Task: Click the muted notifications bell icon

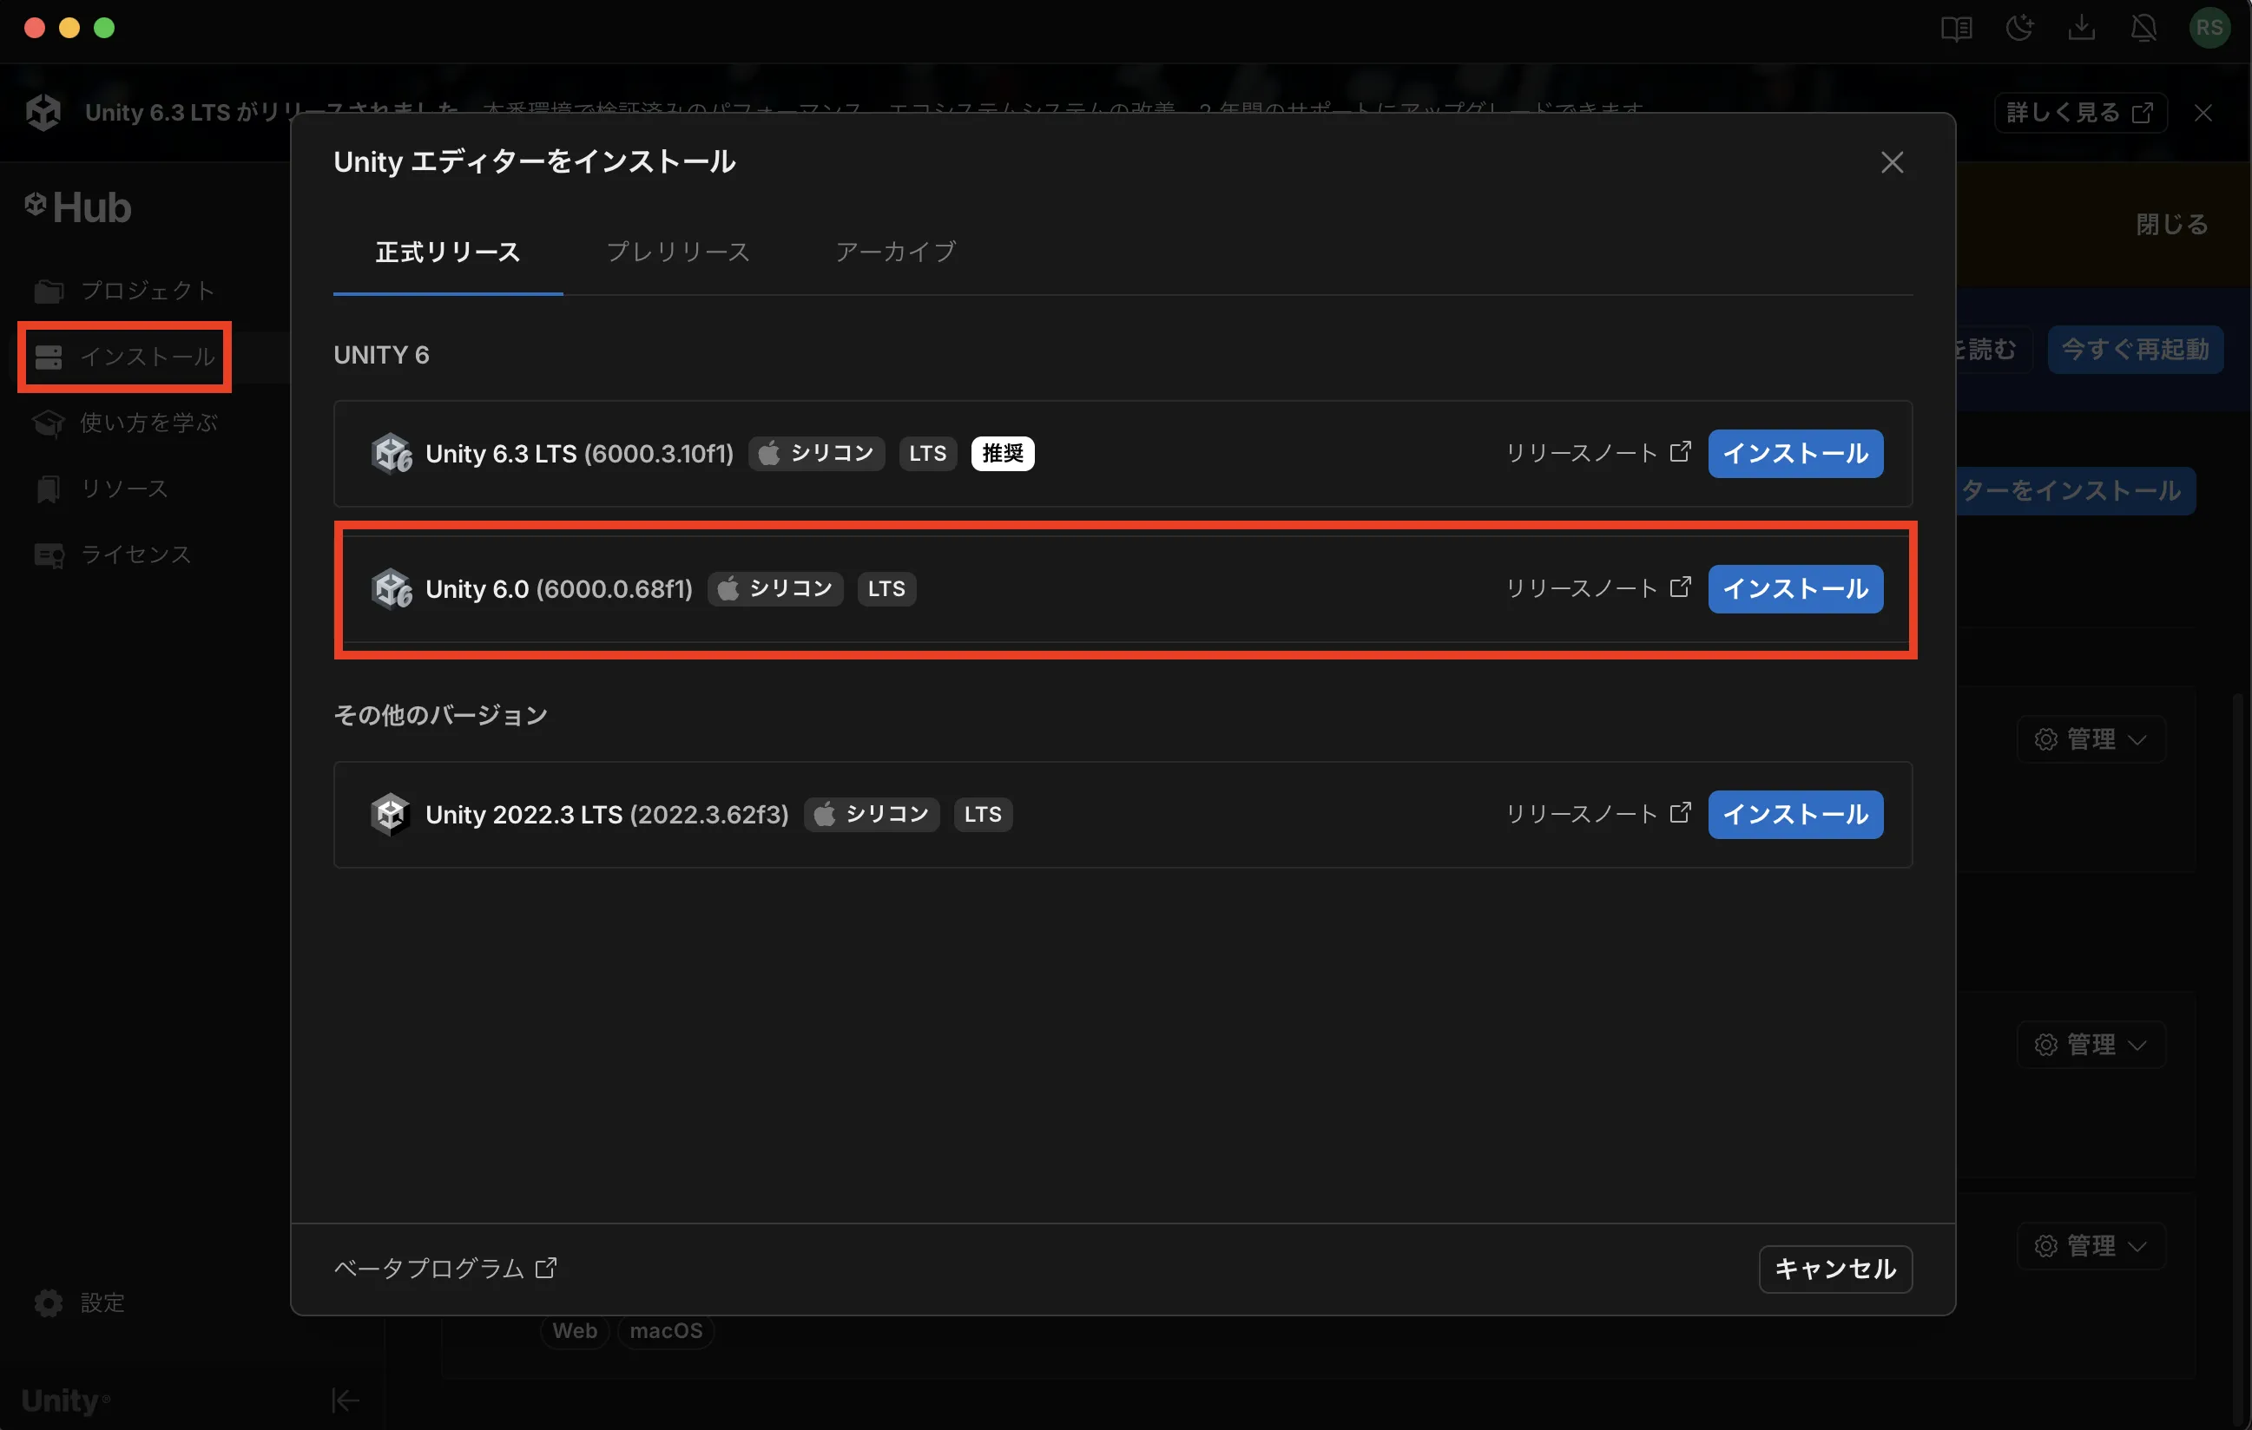Action: click(2143, 28)
